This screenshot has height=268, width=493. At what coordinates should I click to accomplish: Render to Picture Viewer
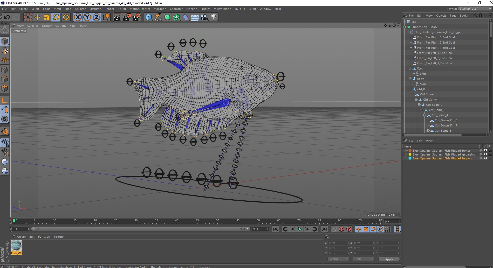pos(127,17)
